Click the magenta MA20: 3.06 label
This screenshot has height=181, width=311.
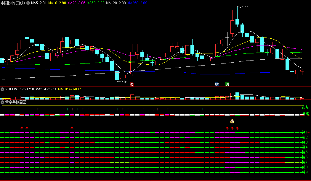[76, 3]
